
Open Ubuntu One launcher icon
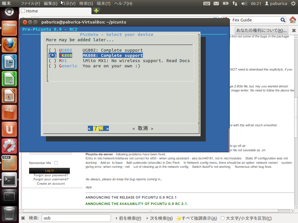9,130
